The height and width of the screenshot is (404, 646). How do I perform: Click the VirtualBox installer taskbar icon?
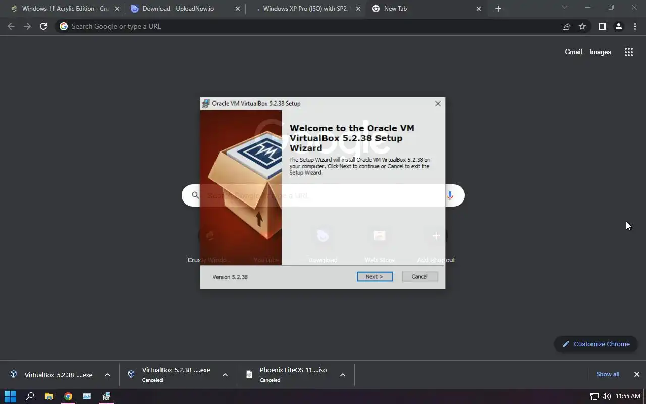click(106, 396)
